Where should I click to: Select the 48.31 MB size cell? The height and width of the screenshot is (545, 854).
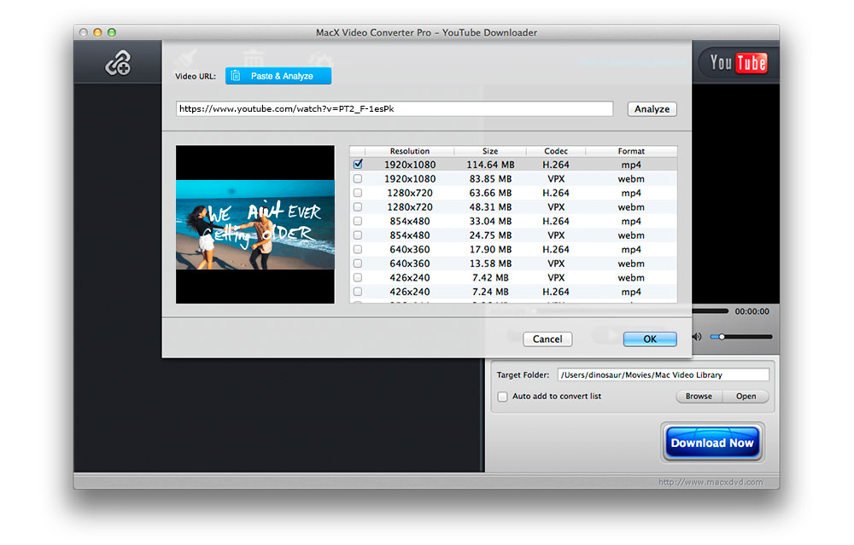(490, 206)
